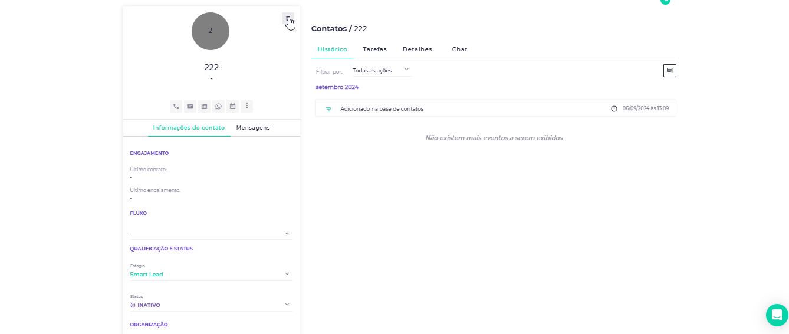This screenshot has height=334, width=789.
Task: Click the 'Não existem mais eventos' message
Action: pos(494,138)
